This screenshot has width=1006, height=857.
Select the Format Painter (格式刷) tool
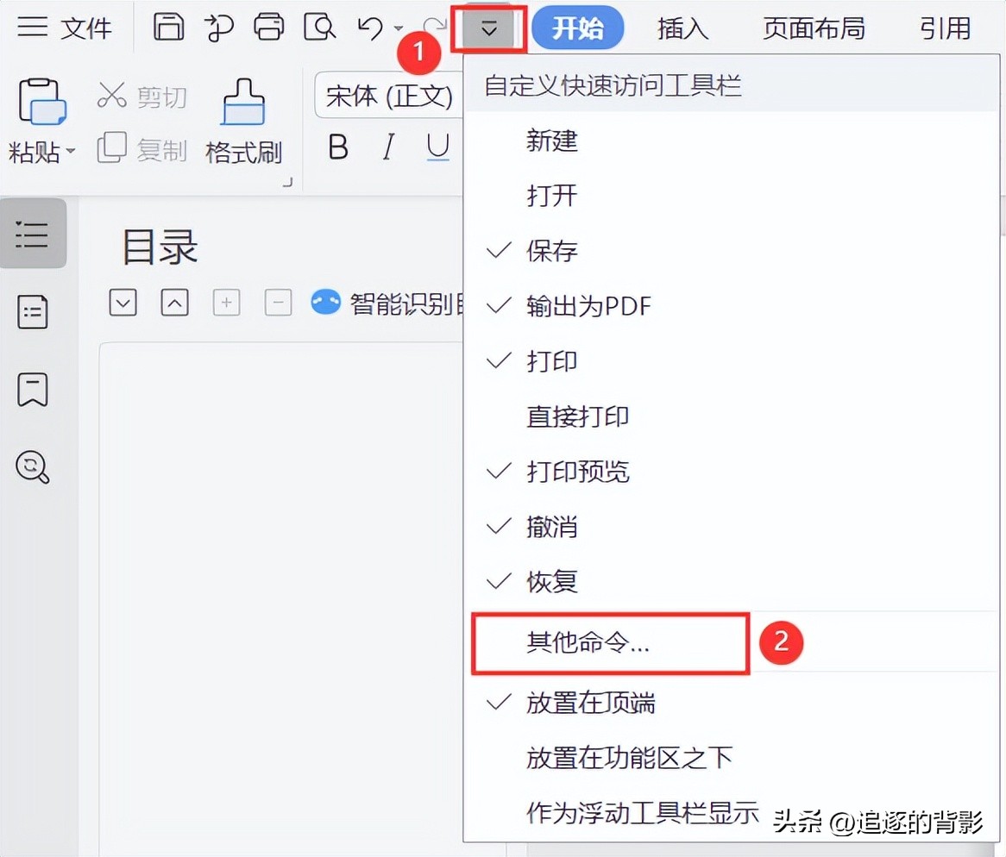click(x=243, y=122)
